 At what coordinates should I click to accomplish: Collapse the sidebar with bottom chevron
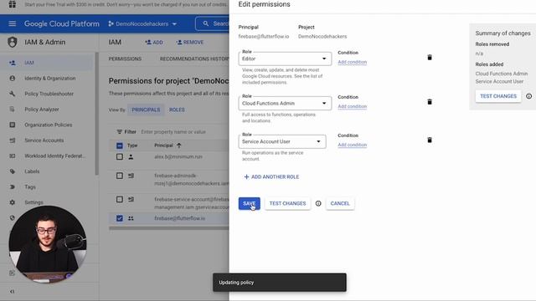tap(13, 292)
